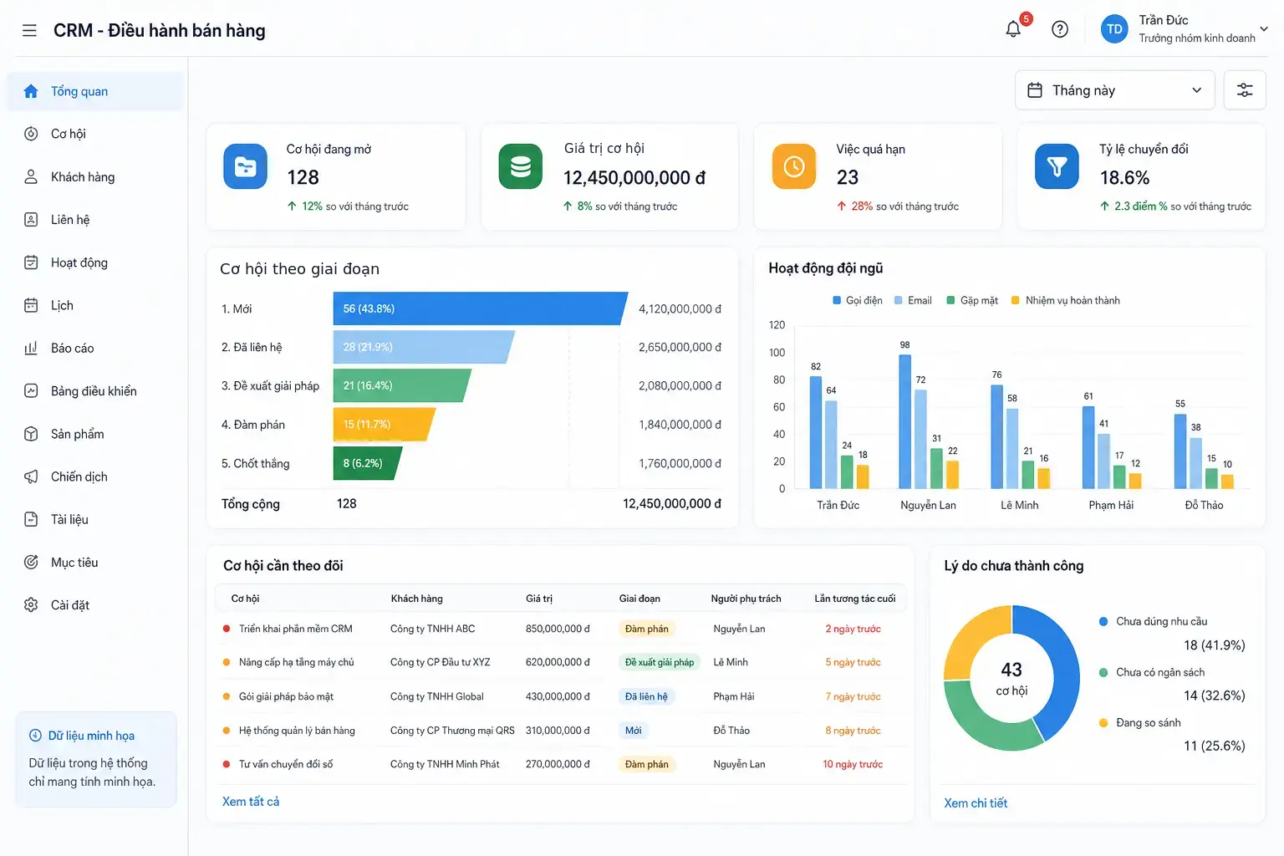Open Nâng cấp hạ tầng máy chủ opportunity
Viewport: 1284px width, 856px height.
coord(297,662)
